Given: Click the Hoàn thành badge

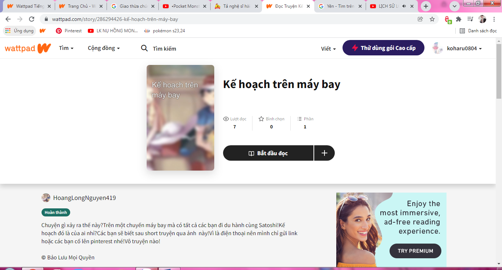Looking at the screenshot, I should [x=56, y=212].
